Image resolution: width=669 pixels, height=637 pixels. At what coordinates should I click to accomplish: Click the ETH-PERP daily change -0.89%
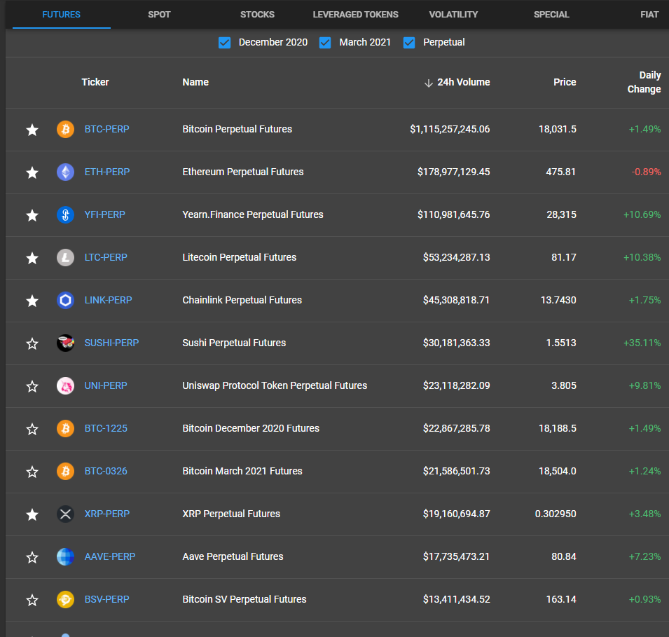pos(646,172)
